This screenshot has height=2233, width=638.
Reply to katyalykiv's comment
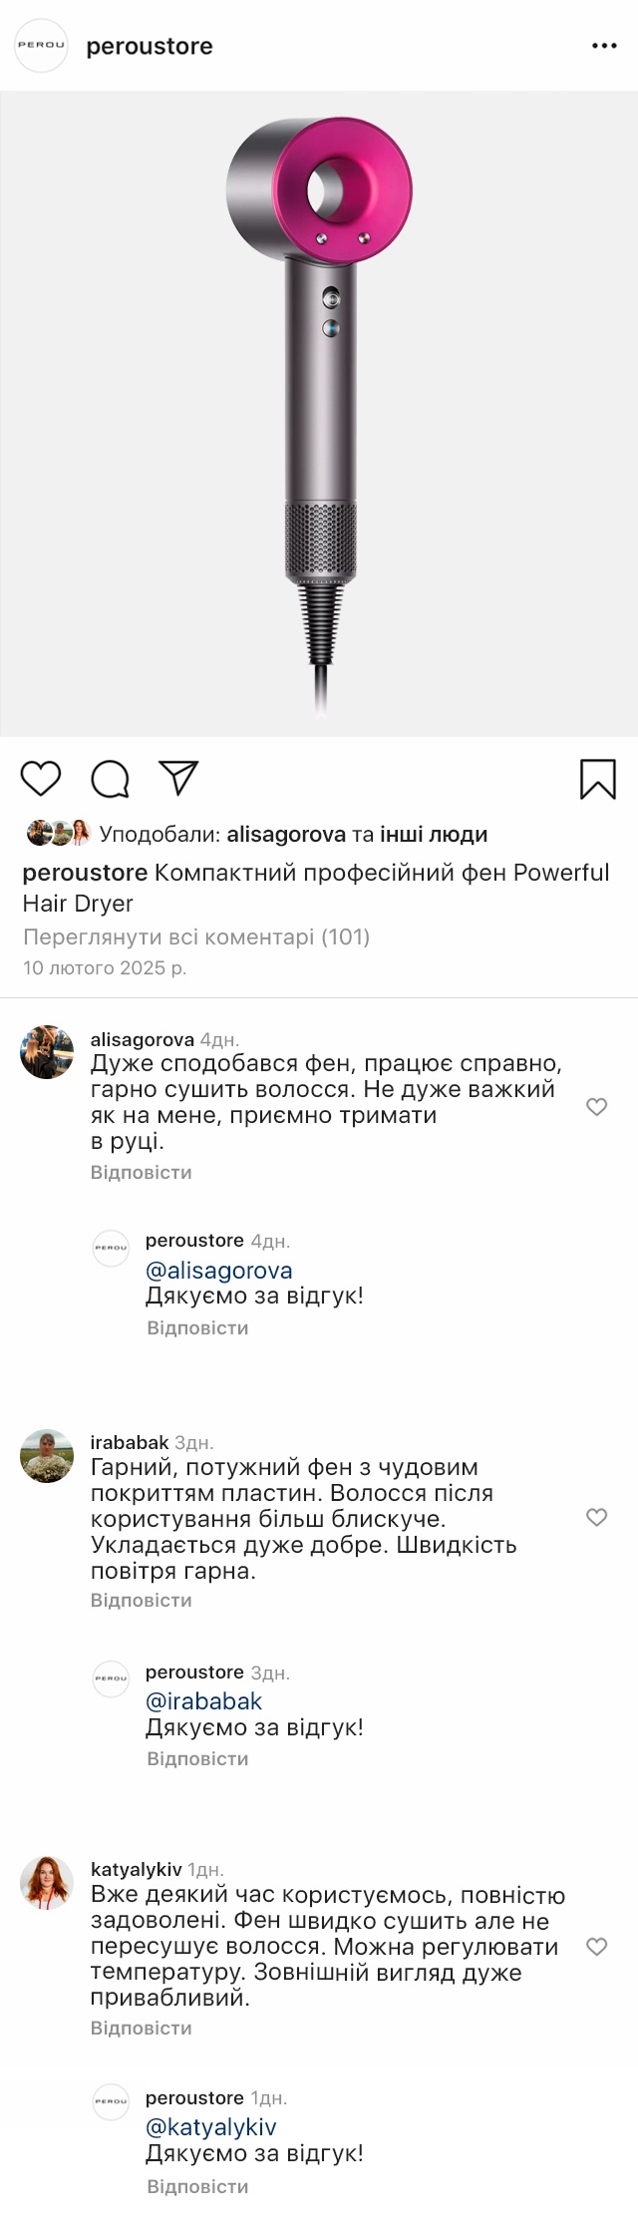coord(141,2028)
